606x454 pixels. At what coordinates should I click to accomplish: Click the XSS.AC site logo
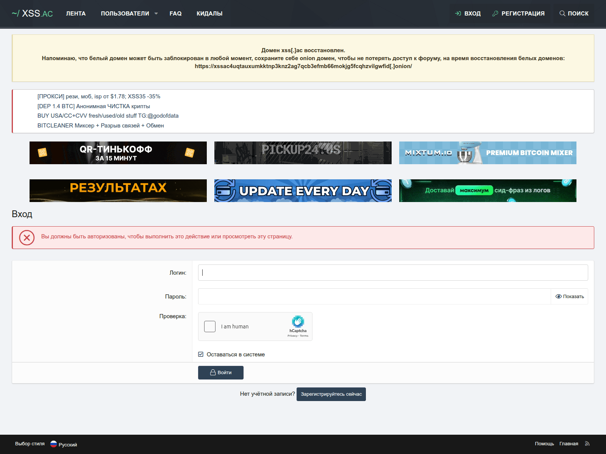coord(32,14)
